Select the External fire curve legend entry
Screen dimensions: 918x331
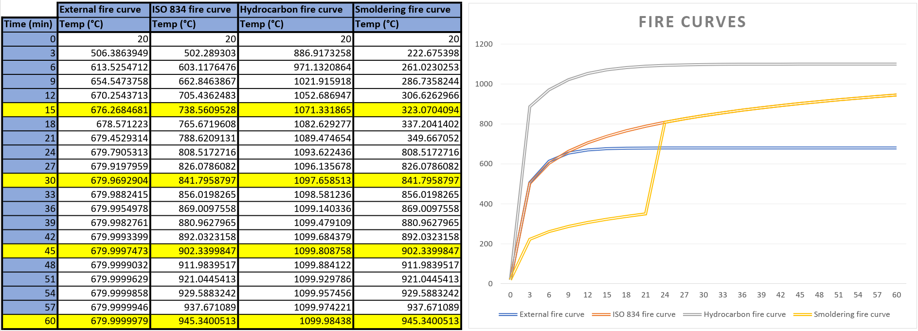[551, 314]
